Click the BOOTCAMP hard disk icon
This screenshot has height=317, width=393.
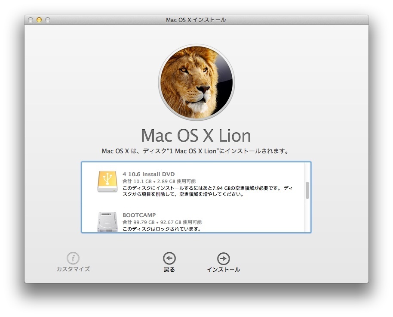click(107, 223)
